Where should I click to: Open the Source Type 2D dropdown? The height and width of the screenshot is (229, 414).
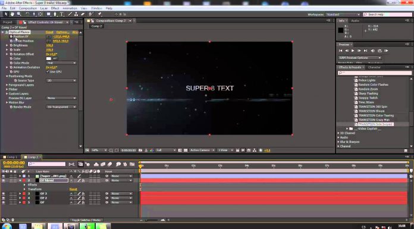coord(61,80)
